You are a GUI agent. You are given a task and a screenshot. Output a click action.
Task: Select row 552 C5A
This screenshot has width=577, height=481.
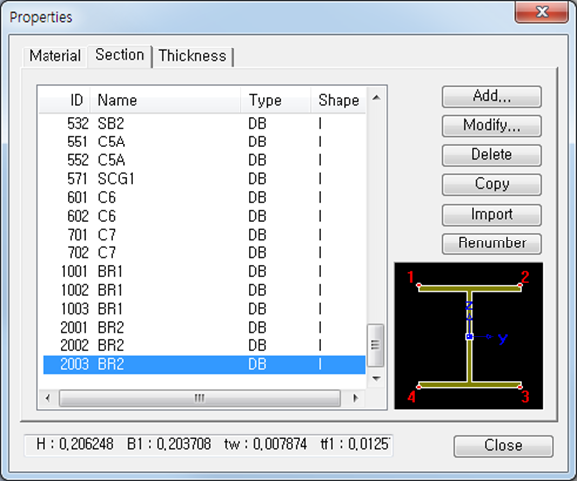coord(204,160)
